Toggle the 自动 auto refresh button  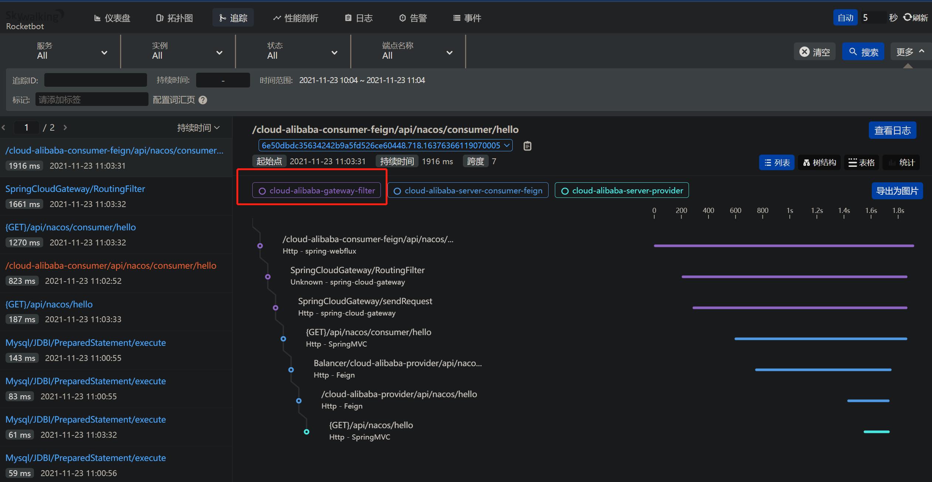[845, 18]
